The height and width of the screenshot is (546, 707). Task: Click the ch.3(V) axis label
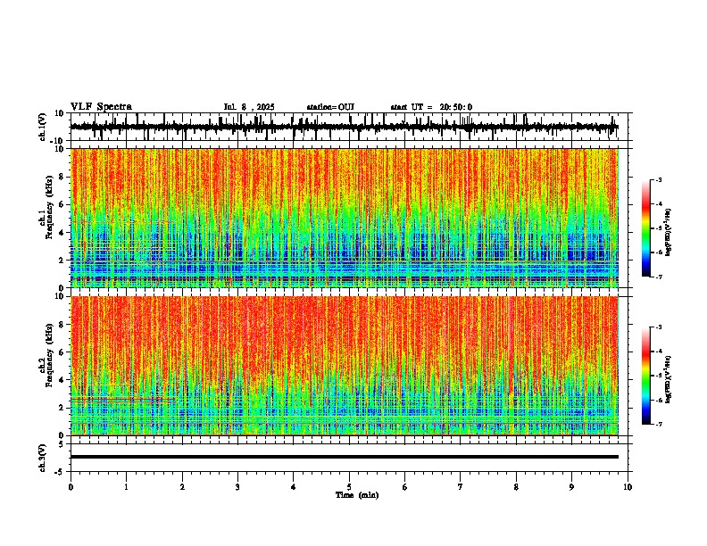tap(43, 458)
